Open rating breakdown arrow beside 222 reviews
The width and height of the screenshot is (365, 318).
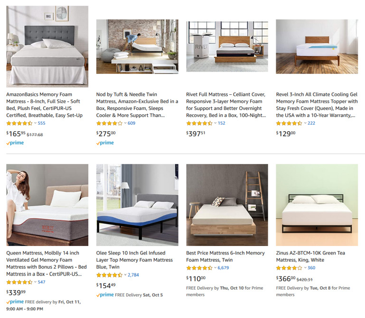tap(305, 123)
